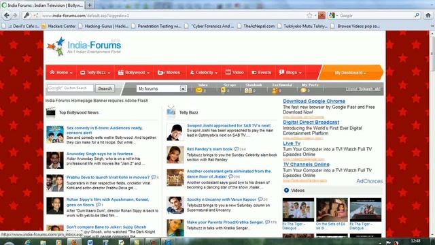Open On the Sets of Dil video thumbnail
435x245 pixels.
point(332,210)
